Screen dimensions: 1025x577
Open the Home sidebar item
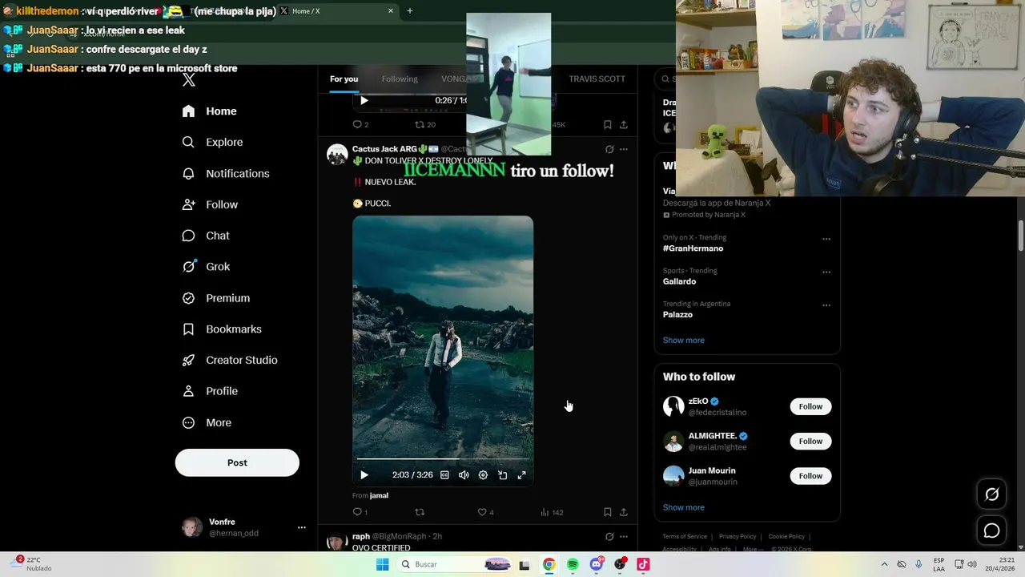click(x=210, y=111)
